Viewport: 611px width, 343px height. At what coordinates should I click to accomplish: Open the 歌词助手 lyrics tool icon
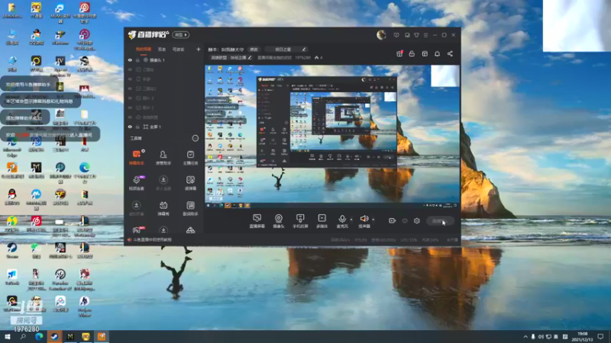point(190,207)
